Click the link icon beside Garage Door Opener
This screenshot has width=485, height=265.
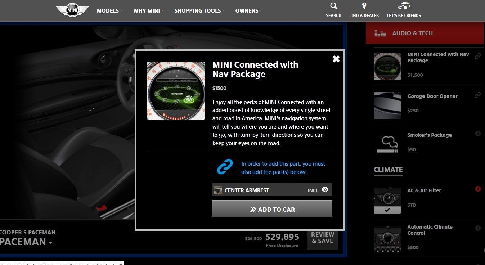(478, 95)
